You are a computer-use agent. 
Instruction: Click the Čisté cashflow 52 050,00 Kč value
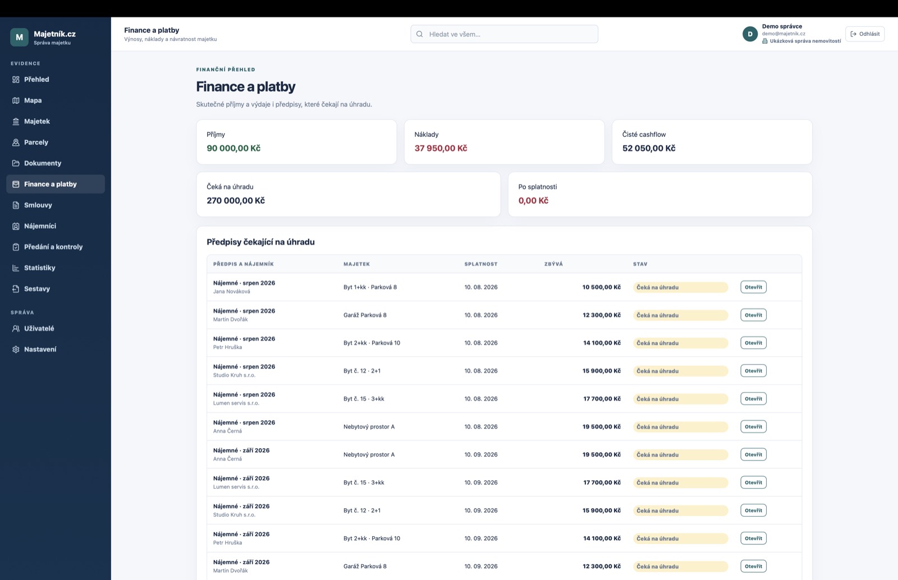pyautogui.click(x=649, y=149)
